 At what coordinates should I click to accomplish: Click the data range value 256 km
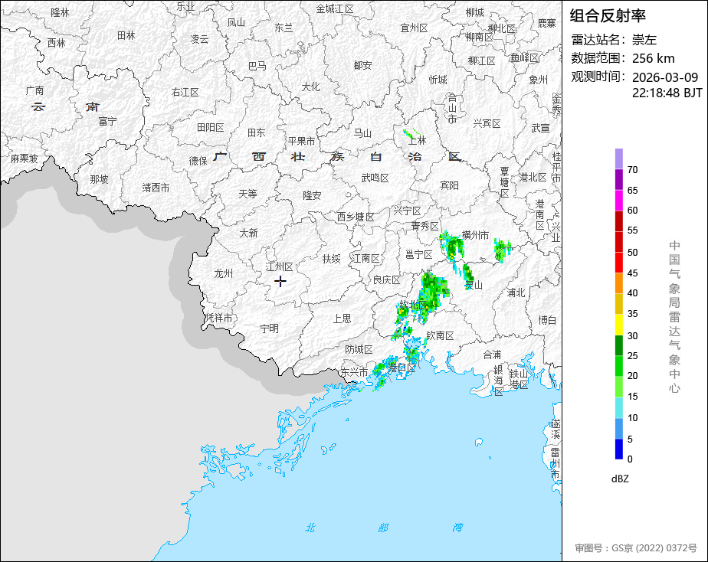tap(653, 59)
